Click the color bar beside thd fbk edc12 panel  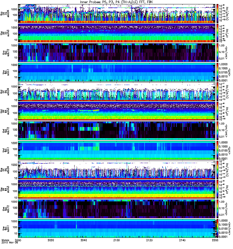coord(217,130)
